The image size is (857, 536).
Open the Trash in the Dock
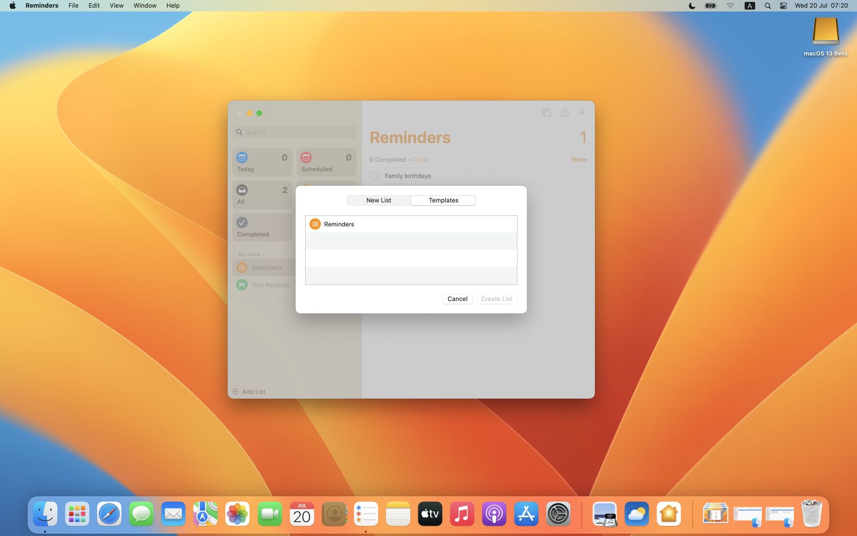click(x=811, y=513)
